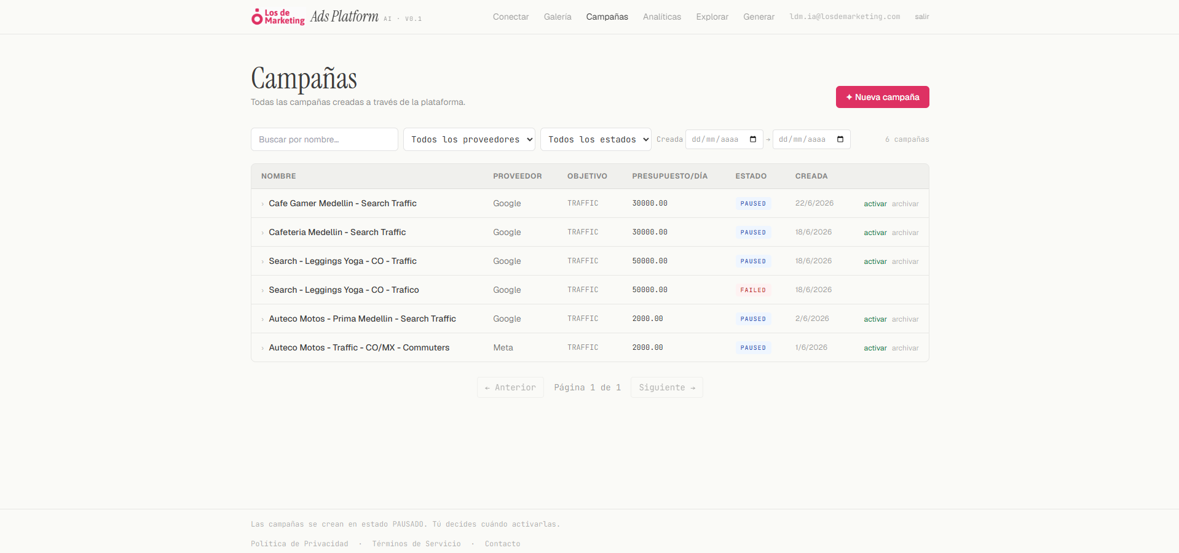The width and height of the screenshot is (1179, 553).
Task: Archive Search - Leggings Yoga - CO - Traffic
Action: pyautogui.click(x=905, y=261)
